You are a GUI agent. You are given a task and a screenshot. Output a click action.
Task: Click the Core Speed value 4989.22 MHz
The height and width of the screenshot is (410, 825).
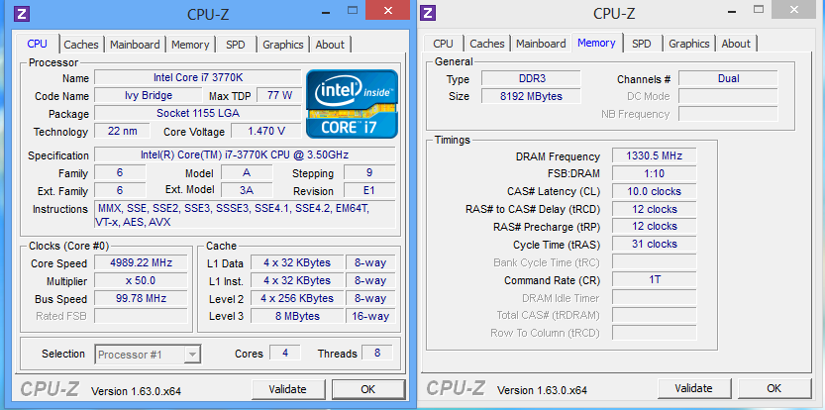(141, 262)
